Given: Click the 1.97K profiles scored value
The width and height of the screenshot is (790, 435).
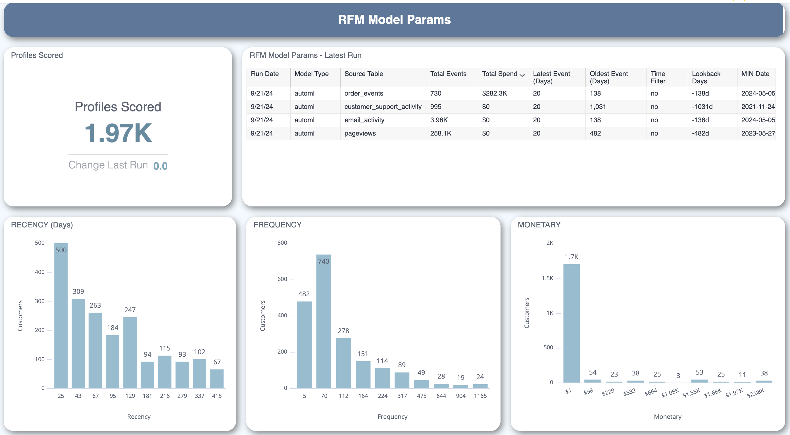Looking at the screenshot, I should (x=118, y=133).
